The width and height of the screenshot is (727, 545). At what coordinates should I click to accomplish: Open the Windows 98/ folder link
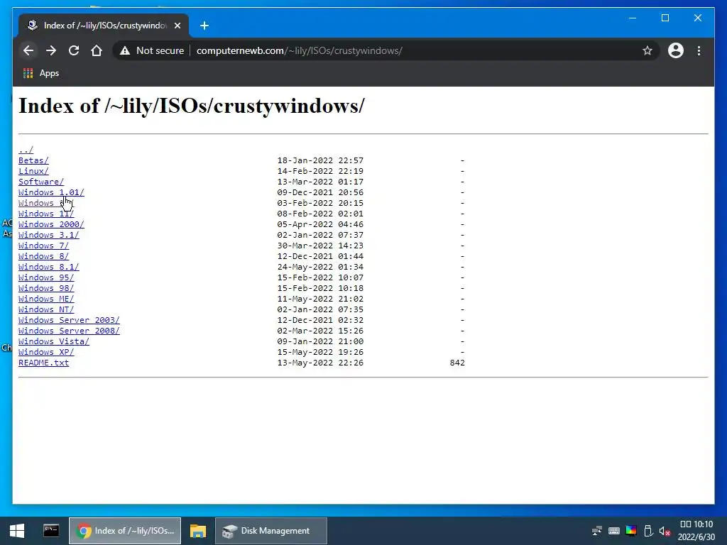[x=46, y=288]
